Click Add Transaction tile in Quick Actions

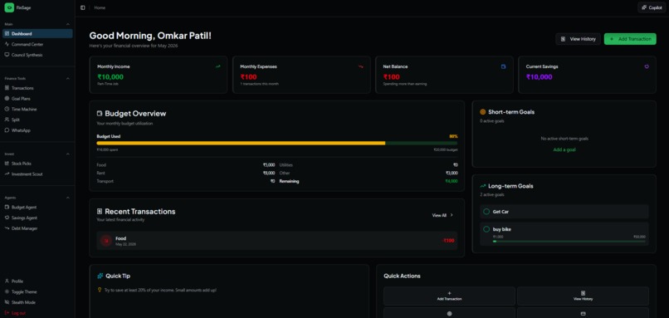pos(449,296)
